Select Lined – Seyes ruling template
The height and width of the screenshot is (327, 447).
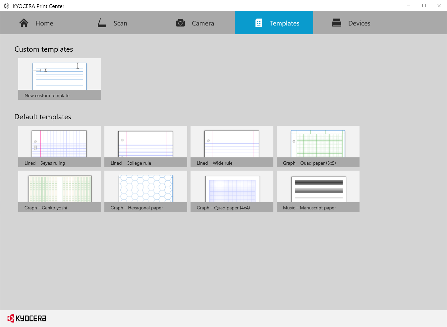60,146
